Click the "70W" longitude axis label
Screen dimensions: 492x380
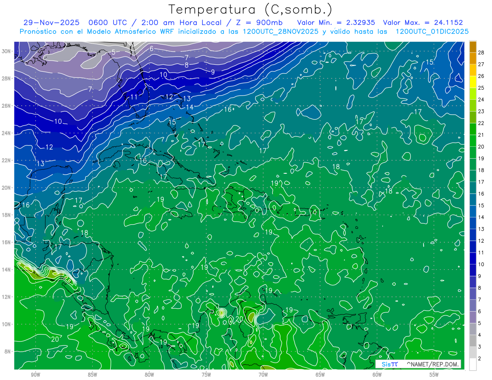coord(264,374)
